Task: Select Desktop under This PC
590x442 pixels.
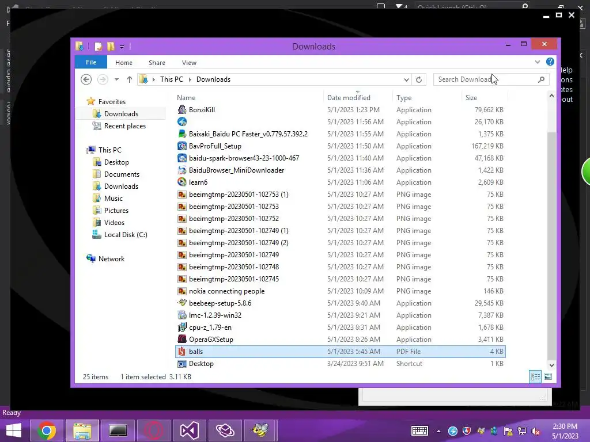Action: pos(116,162)
